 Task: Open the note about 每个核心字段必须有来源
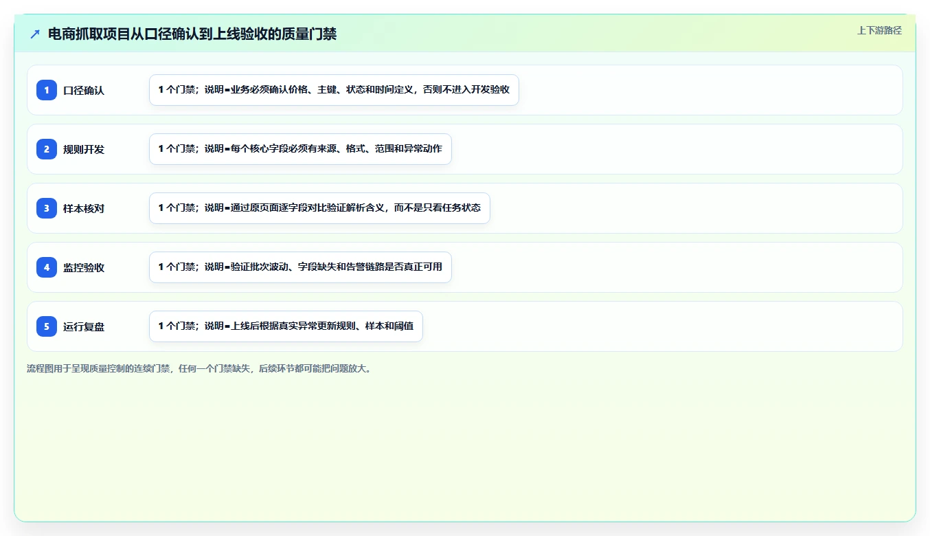[x=300, y=149]
